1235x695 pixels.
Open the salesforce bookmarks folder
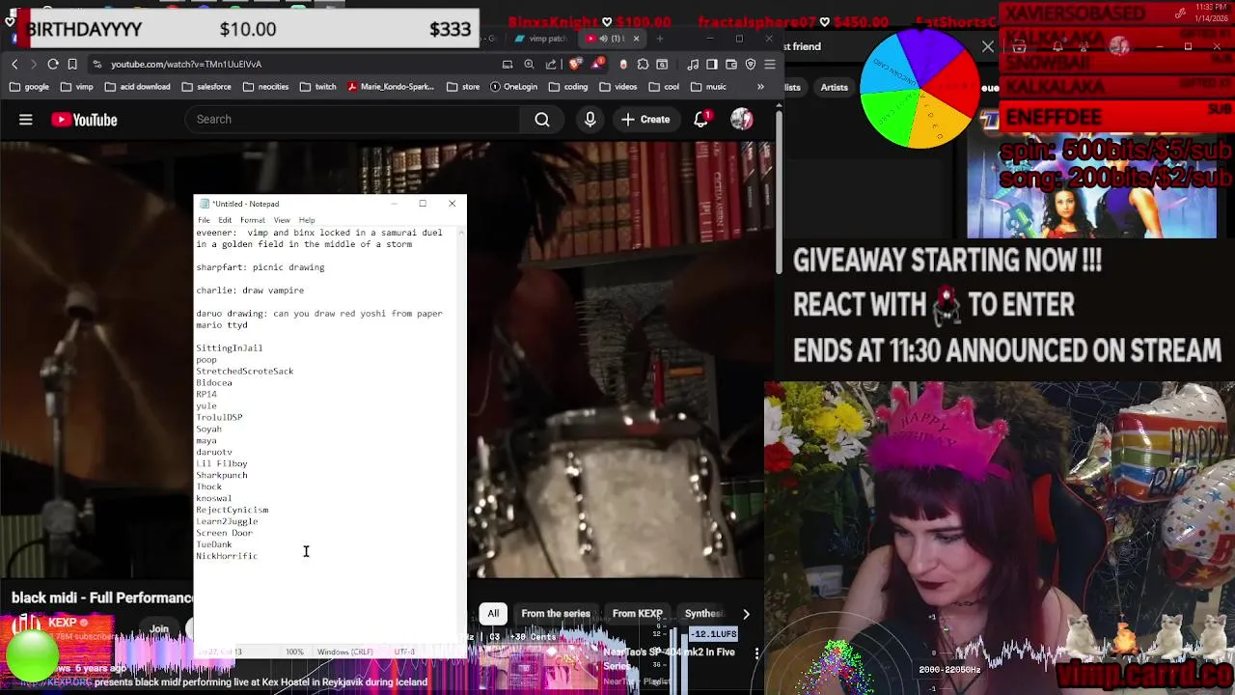click(x=206, y=87)
